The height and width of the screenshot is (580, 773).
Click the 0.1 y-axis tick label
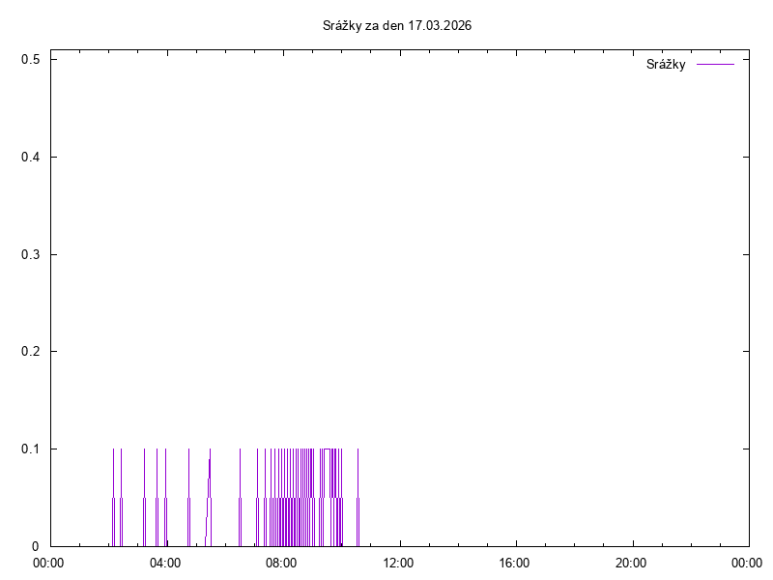[x=30, y=449]
